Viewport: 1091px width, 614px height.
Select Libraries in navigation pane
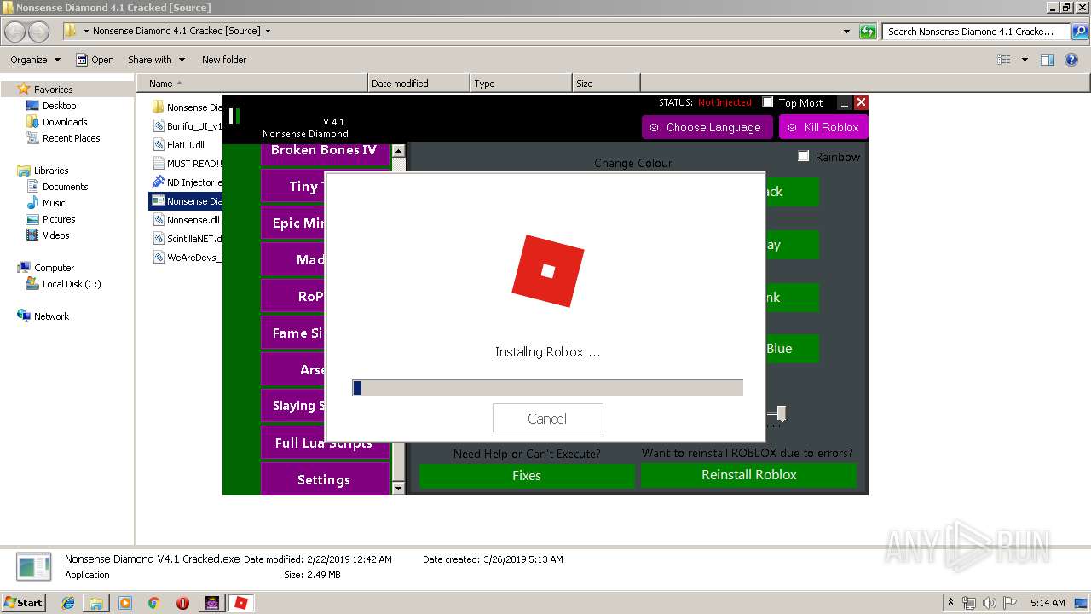[51, 171]
